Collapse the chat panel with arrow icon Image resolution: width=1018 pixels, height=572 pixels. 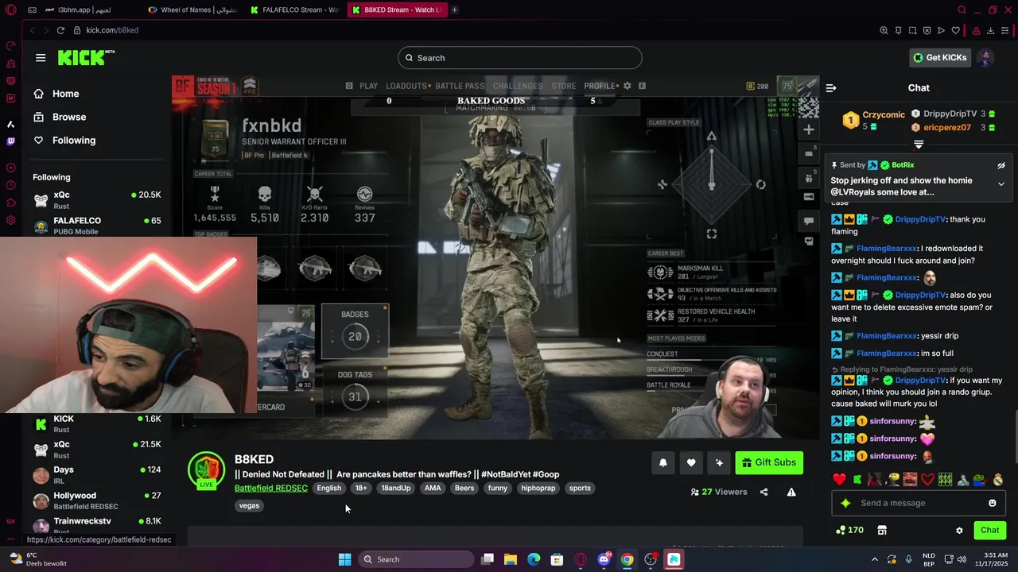831,88
